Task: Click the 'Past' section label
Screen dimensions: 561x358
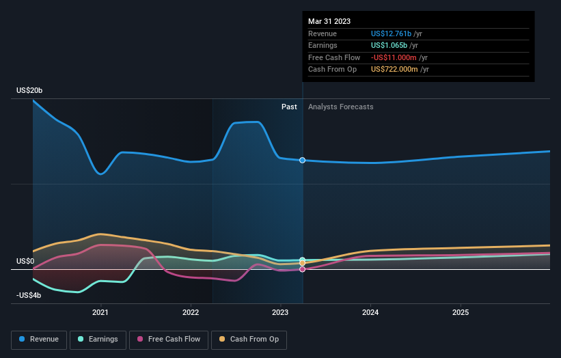Action: [289, 107]
